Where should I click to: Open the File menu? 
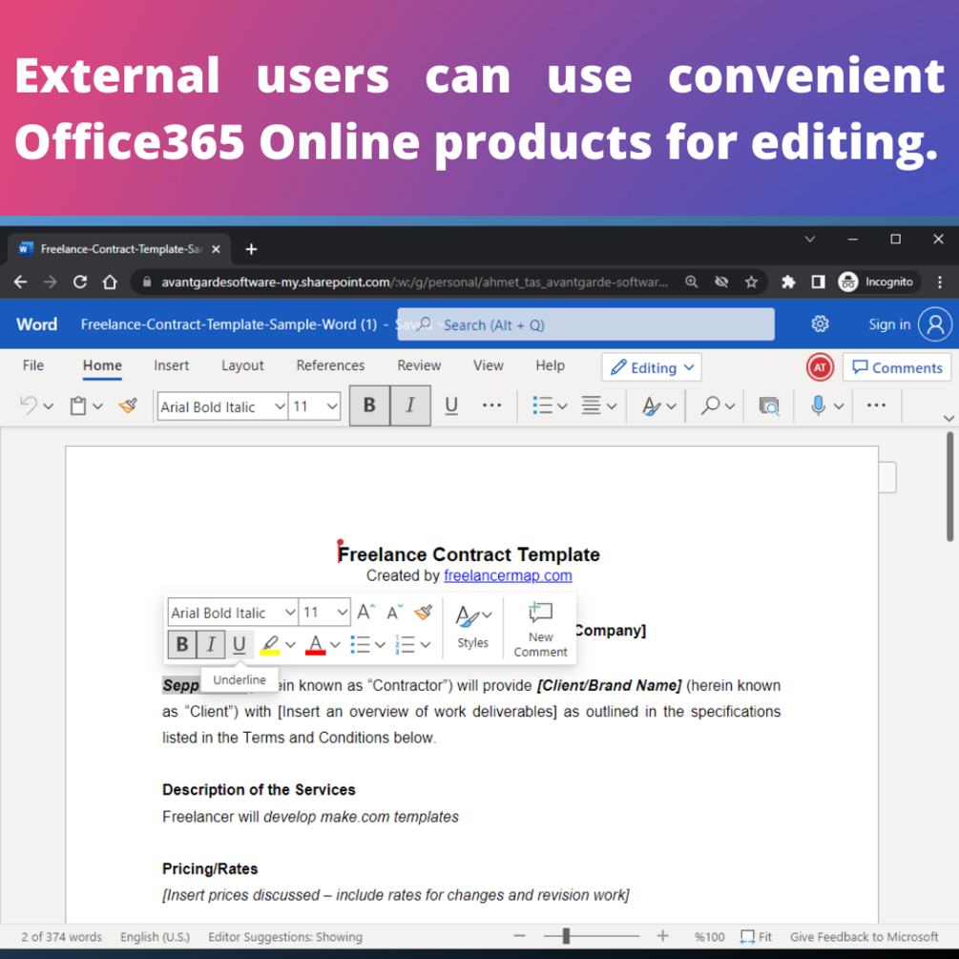[33, 365]
